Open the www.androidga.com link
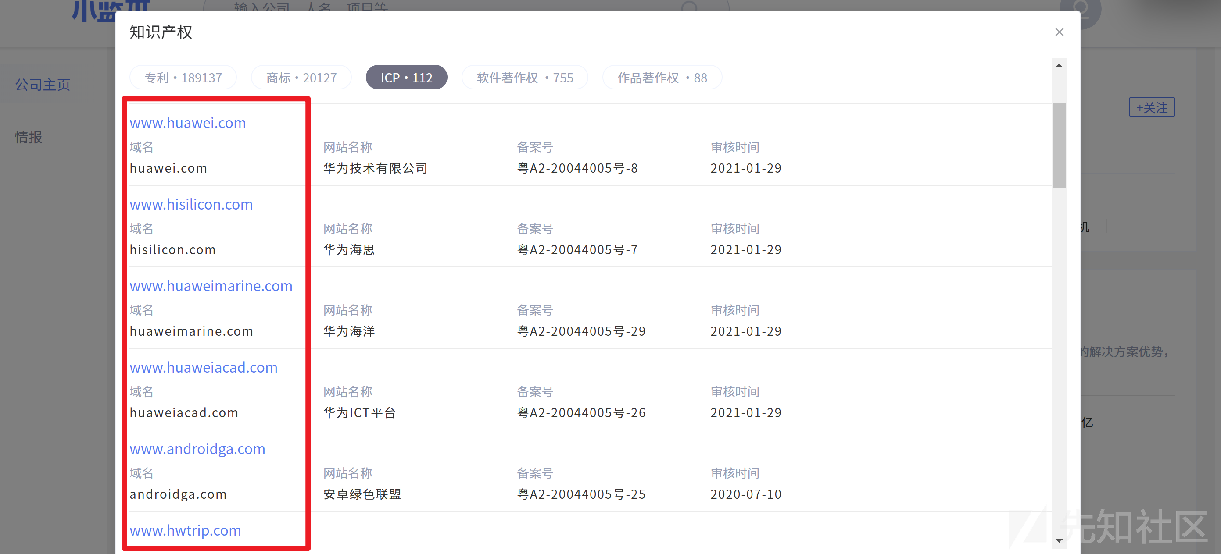Image resolution: width=1221 pixels, height=554 pixels. [198, 449]
